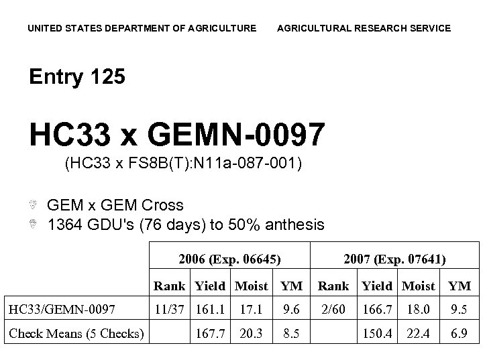Viewport: 483px width, 362px height.
Task: Select the 2/60 rank cell
Action: 333,309
